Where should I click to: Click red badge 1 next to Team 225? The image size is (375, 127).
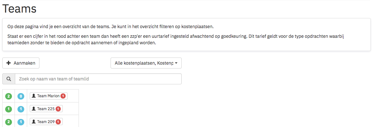point(58,109)
